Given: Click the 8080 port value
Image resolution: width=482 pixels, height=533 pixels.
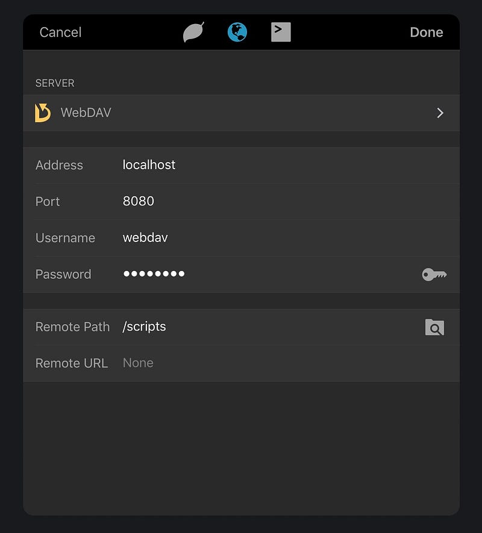Looking at the screenshot, I should pos(139,201).
